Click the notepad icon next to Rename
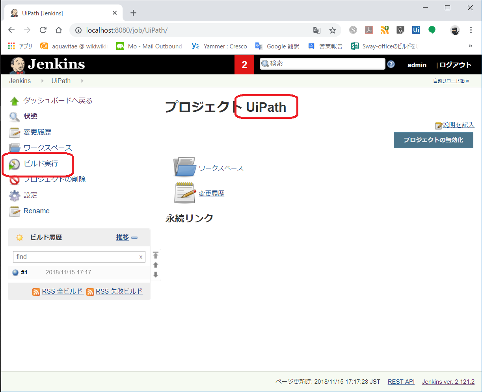The height and width of the screenshot is (392, 482). click(15, 211)
